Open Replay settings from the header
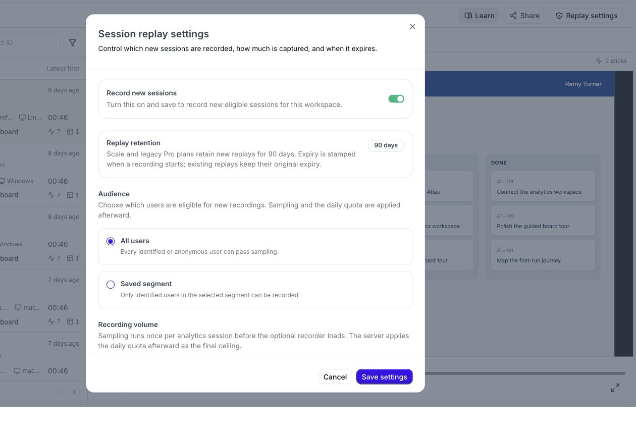 [586, 16]
